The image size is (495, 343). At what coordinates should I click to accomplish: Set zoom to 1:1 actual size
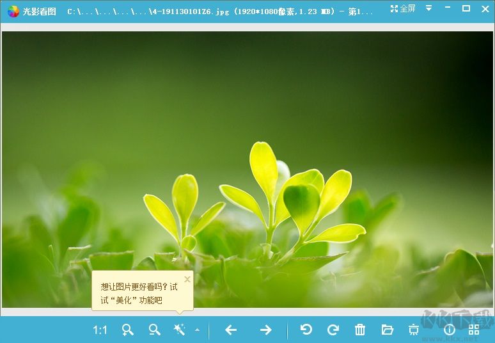(100, 330)
